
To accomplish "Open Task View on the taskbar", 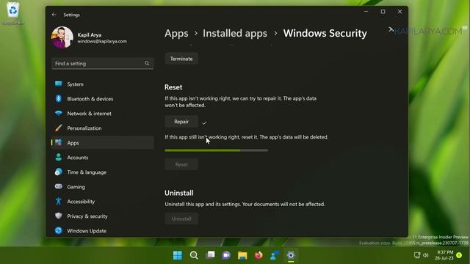I will click(x=210, y=255).
